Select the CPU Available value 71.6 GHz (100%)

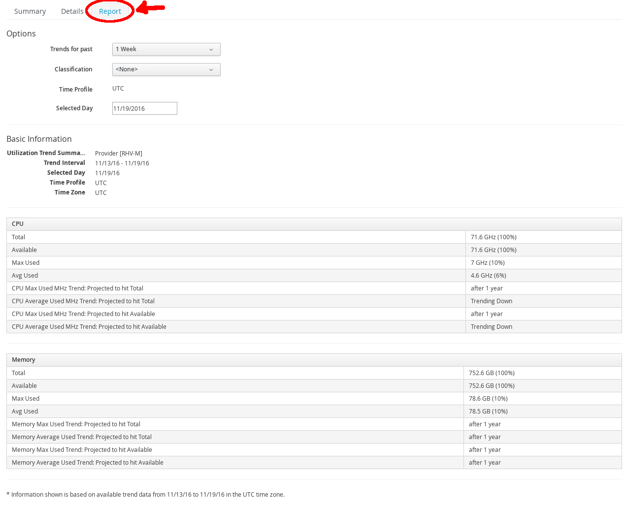pyautogui.click(x=494, y=250)
